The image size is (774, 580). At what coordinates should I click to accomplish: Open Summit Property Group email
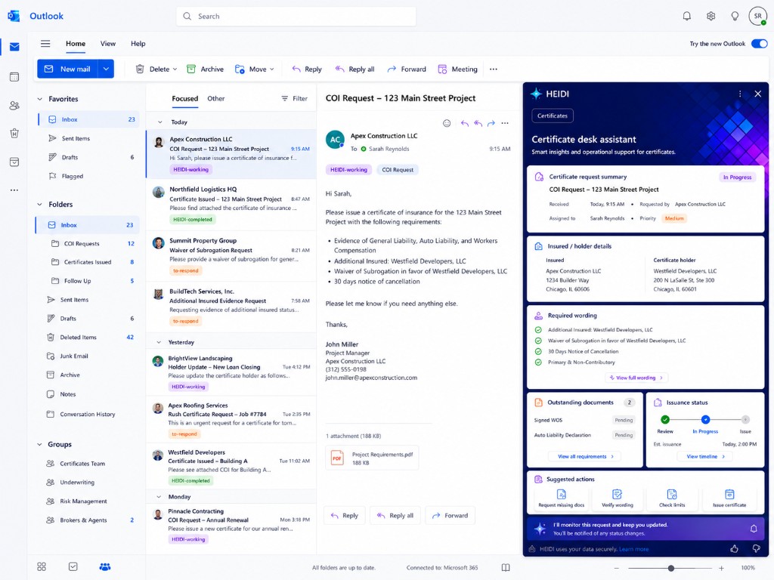231,255
